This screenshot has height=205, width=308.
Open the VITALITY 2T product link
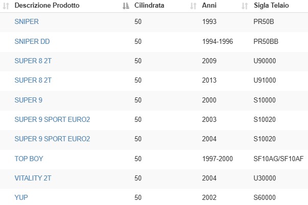click(33, 178)
